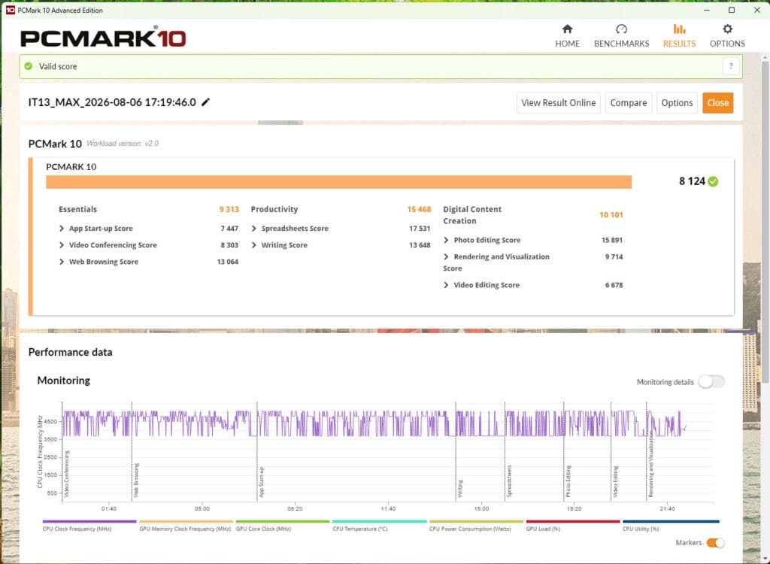Switch to the Results tab
Viewport: 770px width, 564px height.
click(x=679, y=36)
